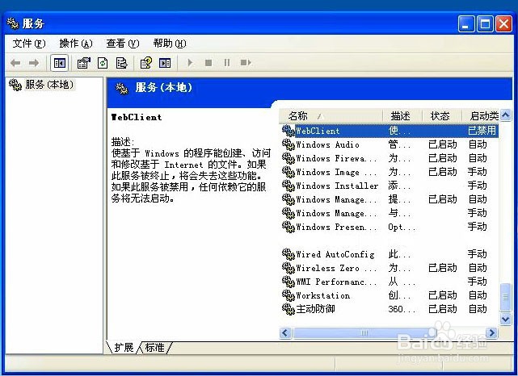Sort by the 启动类 column header
Viewport: 518px width, 376px height.
[481, 115]
